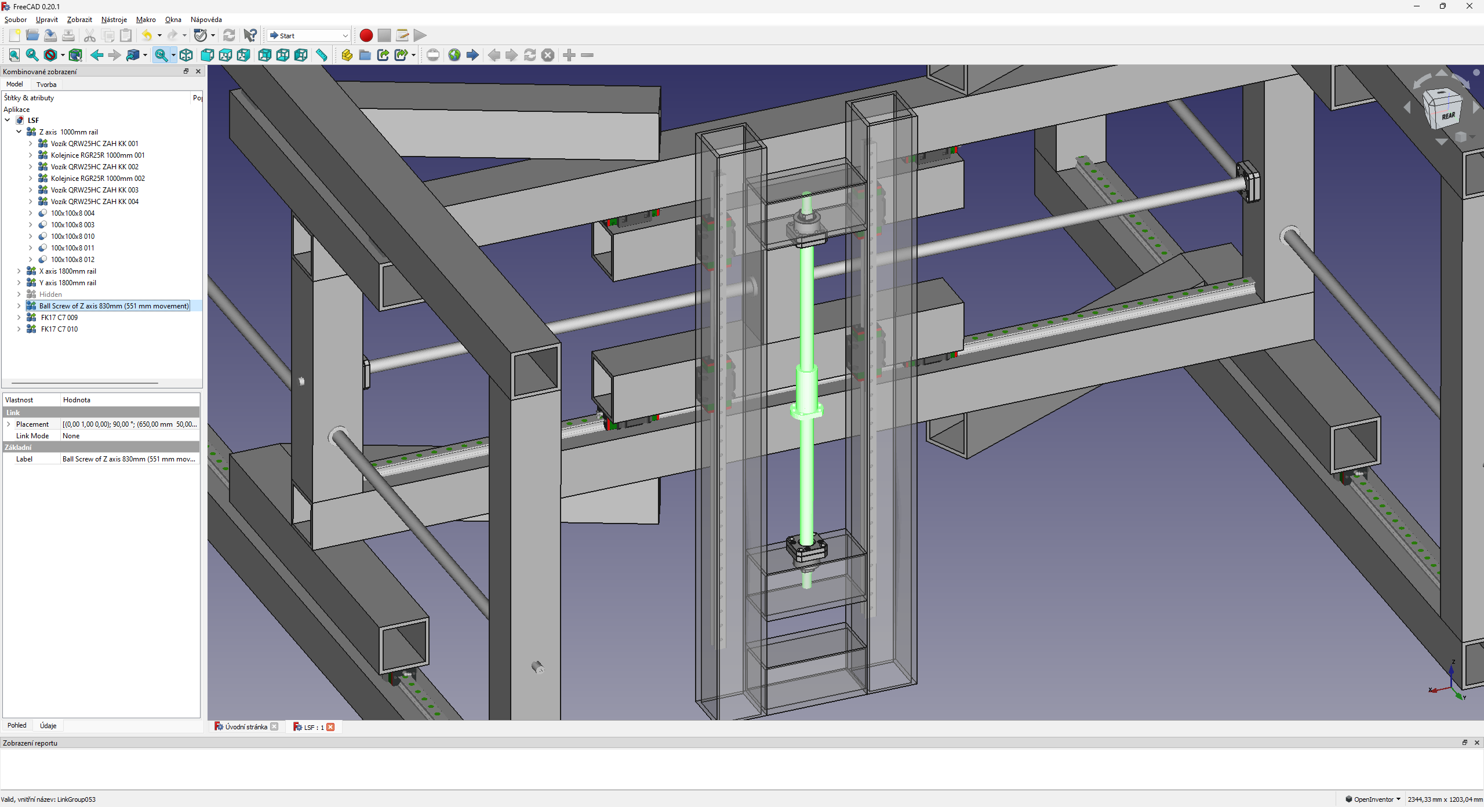Create new part with yellow icon
This screenshot has height=807, width=1484.
tap(347, 55)
